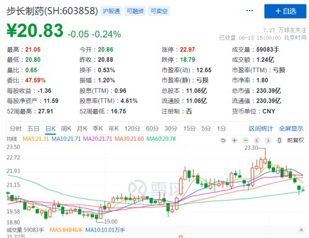Click the chart reset/undo arrow icon
The width and height of the screenshot is (309, 238).
coord(223,140)
